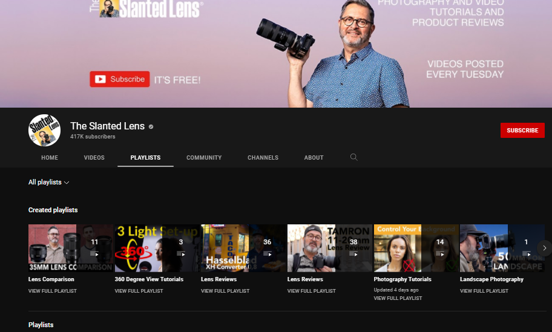Switch to the Videos tab
Image resolution: width=552 pixels, height=332 pixels.
94,158
